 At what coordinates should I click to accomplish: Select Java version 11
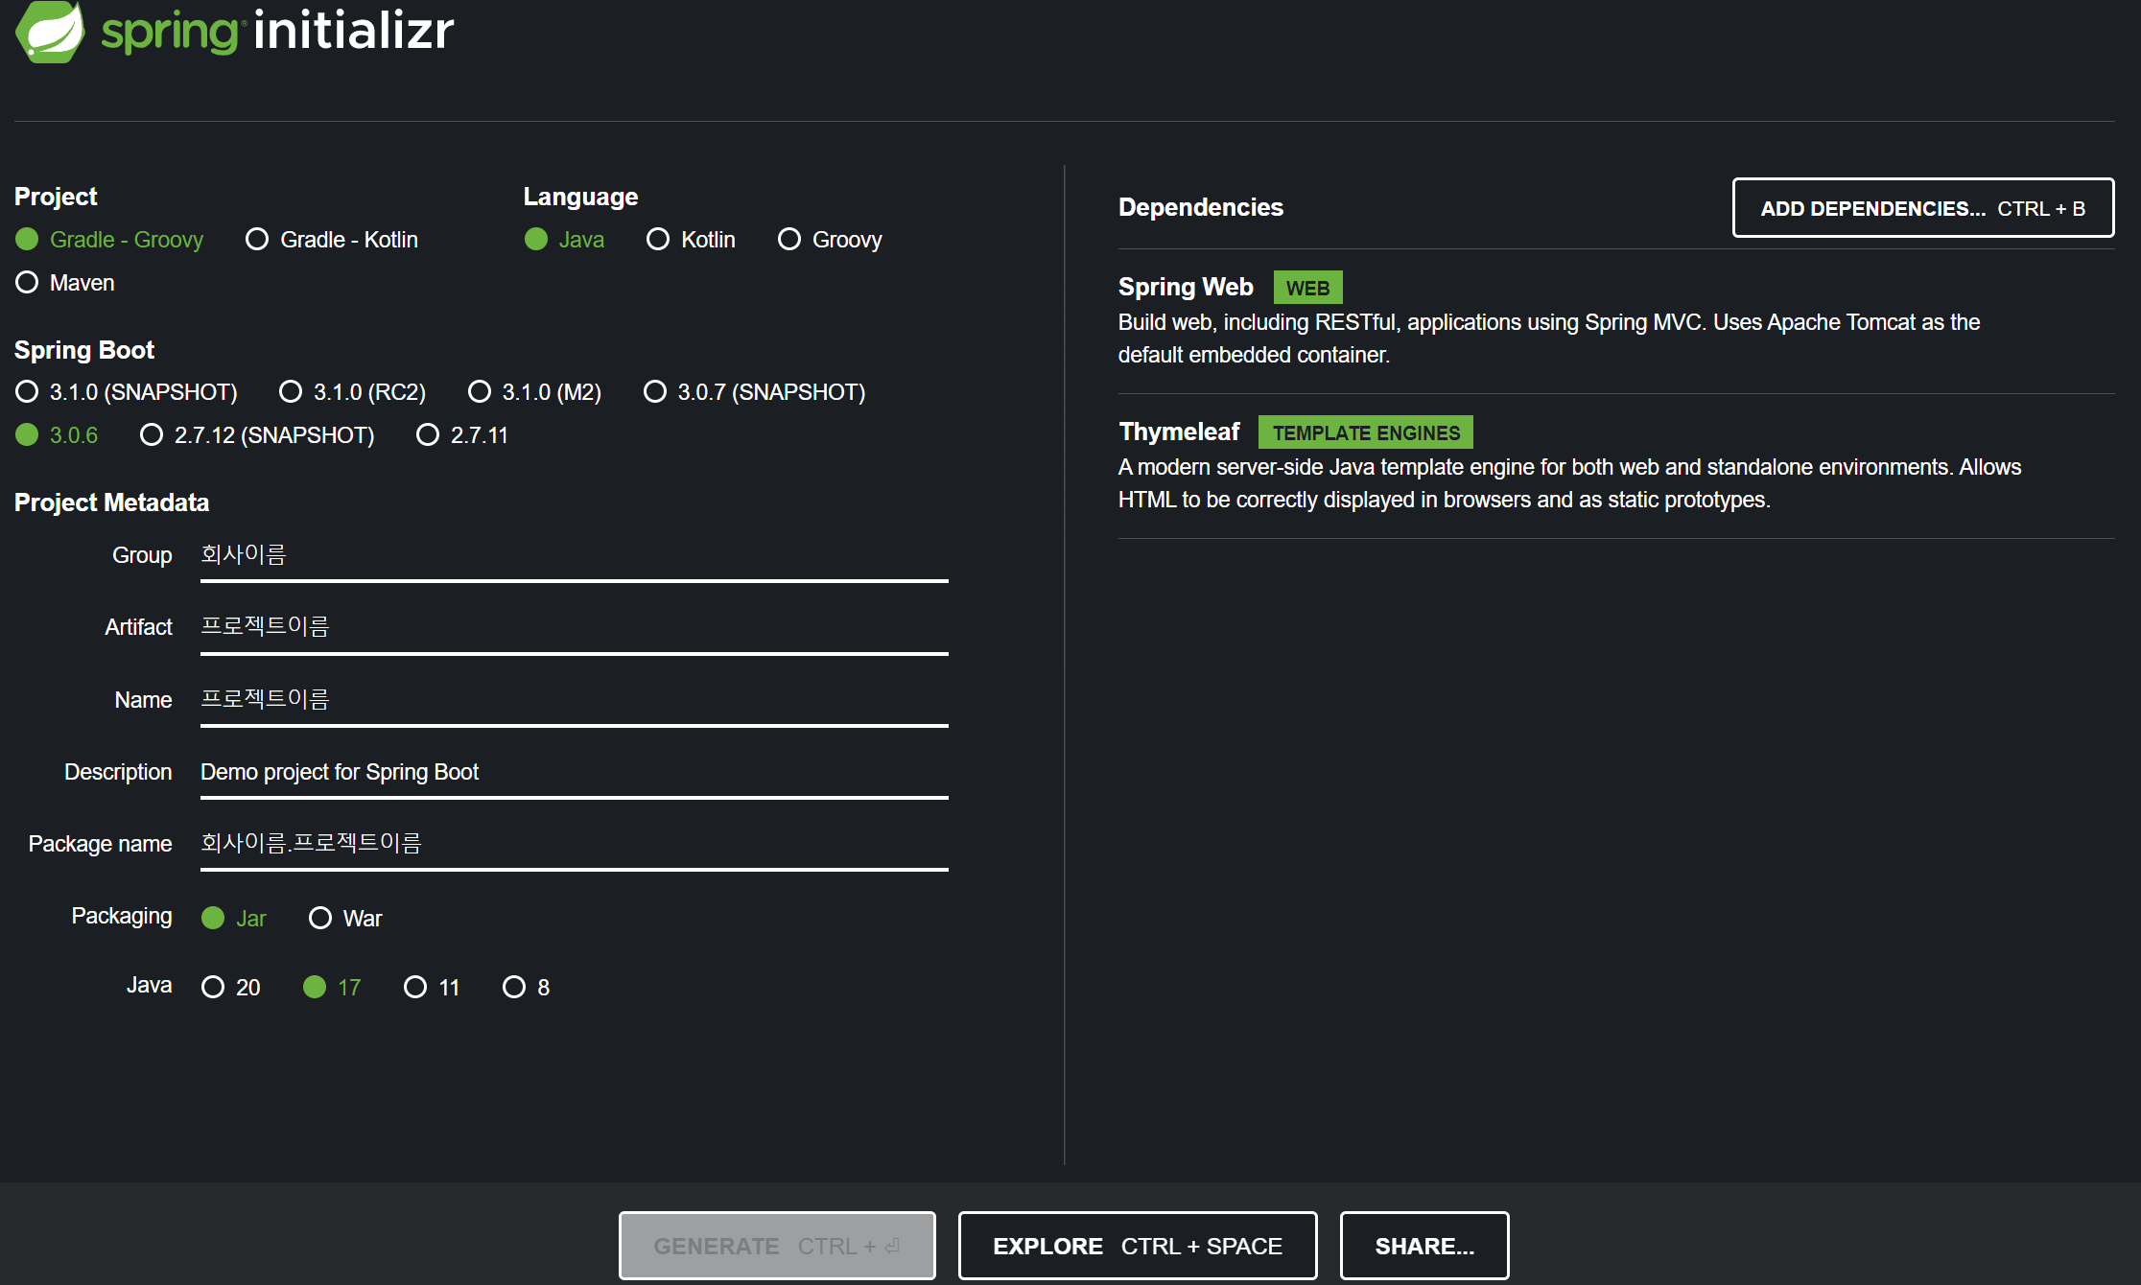[415, 988]
